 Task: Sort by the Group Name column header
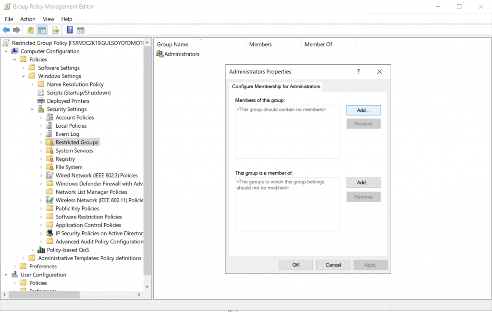172,45
